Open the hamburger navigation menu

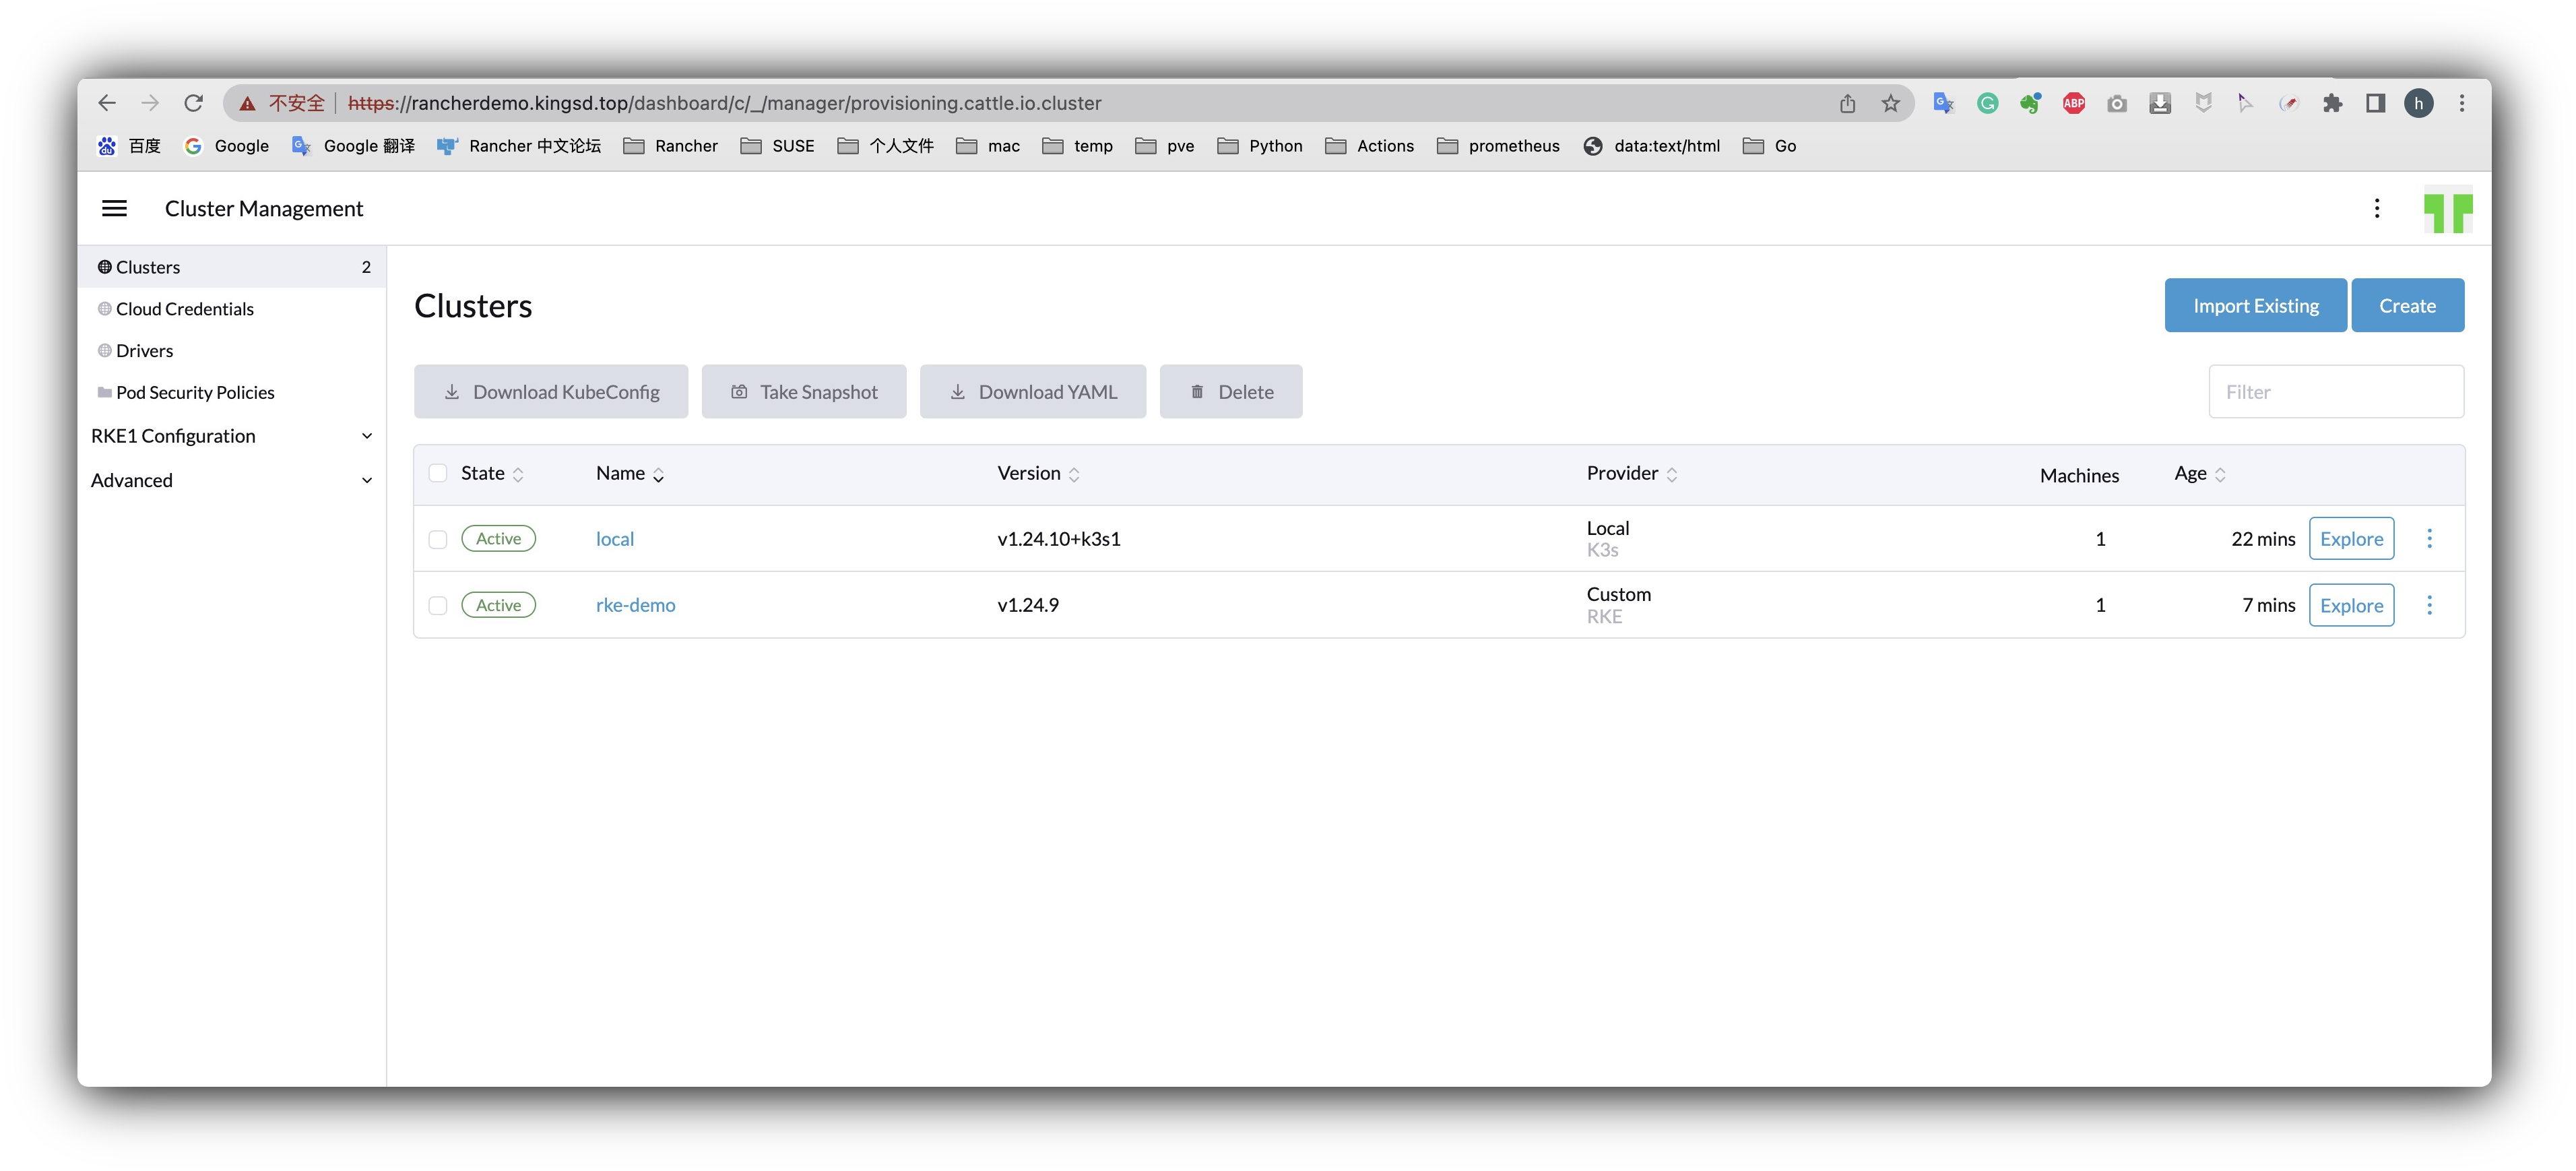[115, 208]
